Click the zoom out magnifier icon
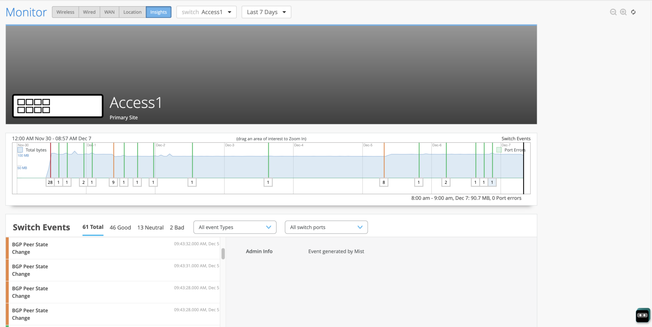 613,12
